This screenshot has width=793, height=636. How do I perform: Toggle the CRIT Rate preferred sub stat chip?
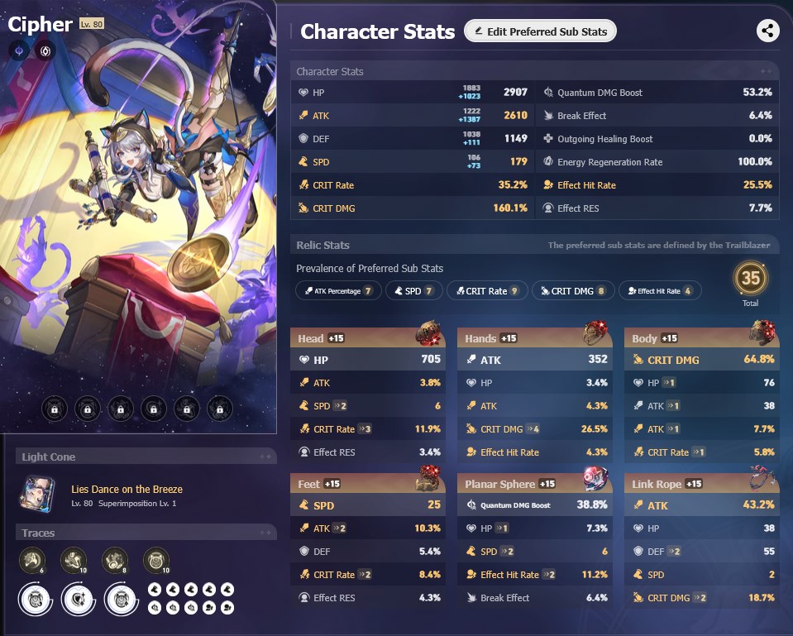tap(487, 291)
